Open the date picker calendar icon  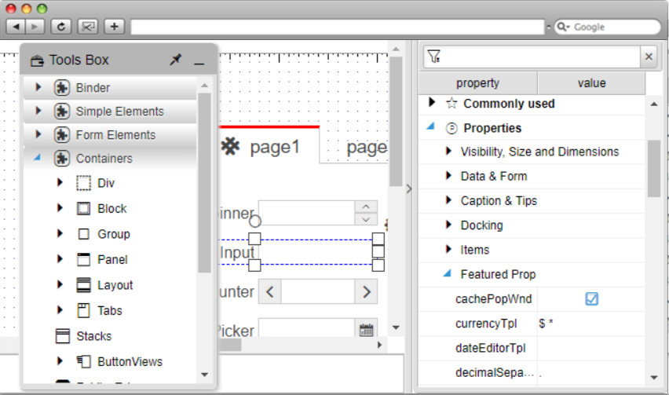[366, 329]
